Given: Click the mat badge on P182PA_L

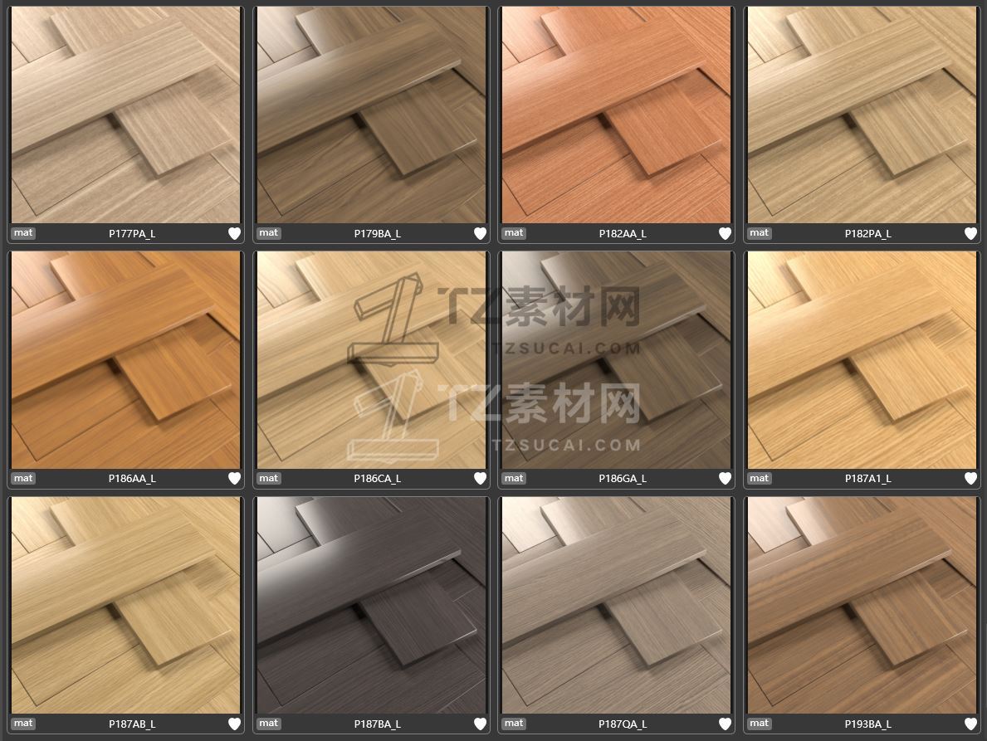Looking at the screenshot, I should click(x=759, y=232).
